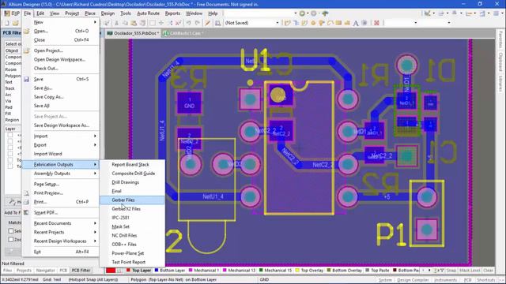Click the new document toolbar icon

[x=7, y=23]
